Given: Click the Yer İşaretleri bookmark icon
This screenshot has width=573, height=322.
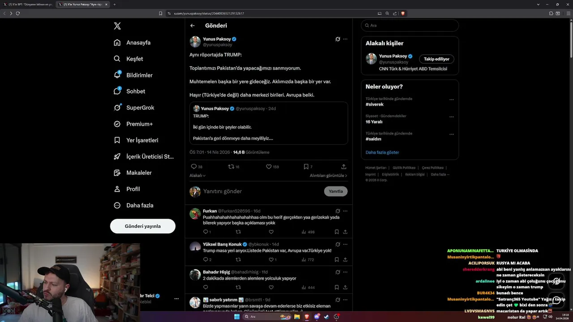Looking at the screenshot, I should click(117, 140).
